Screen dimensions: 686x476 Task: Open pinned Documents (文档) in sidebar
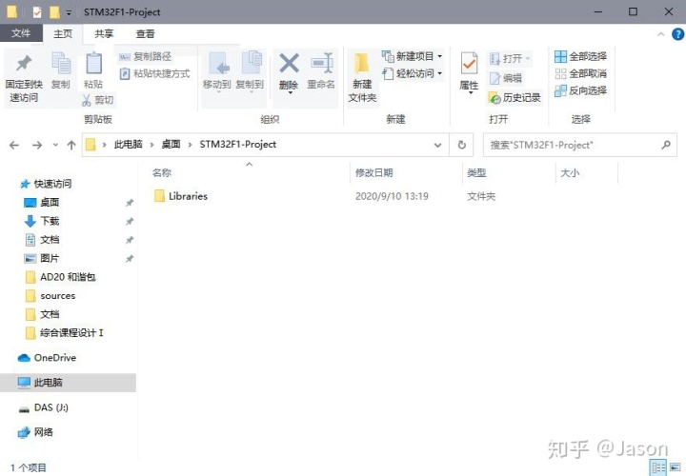[42, 240]
